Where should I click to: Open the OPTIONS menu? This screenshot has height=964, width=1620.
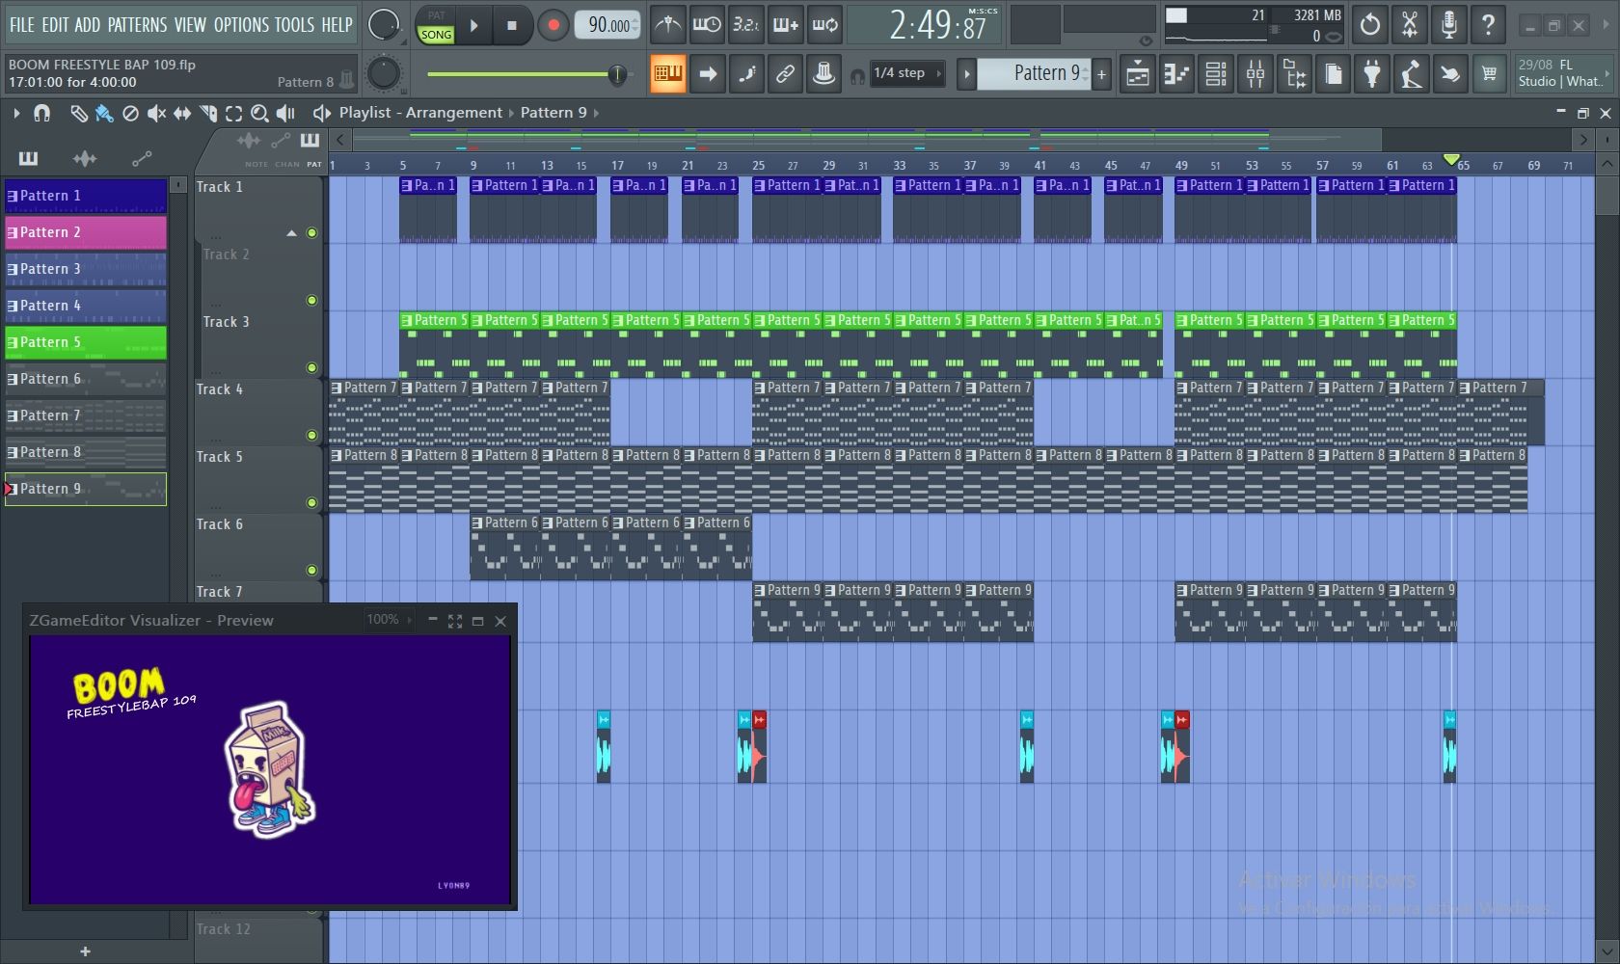[239, 25]
